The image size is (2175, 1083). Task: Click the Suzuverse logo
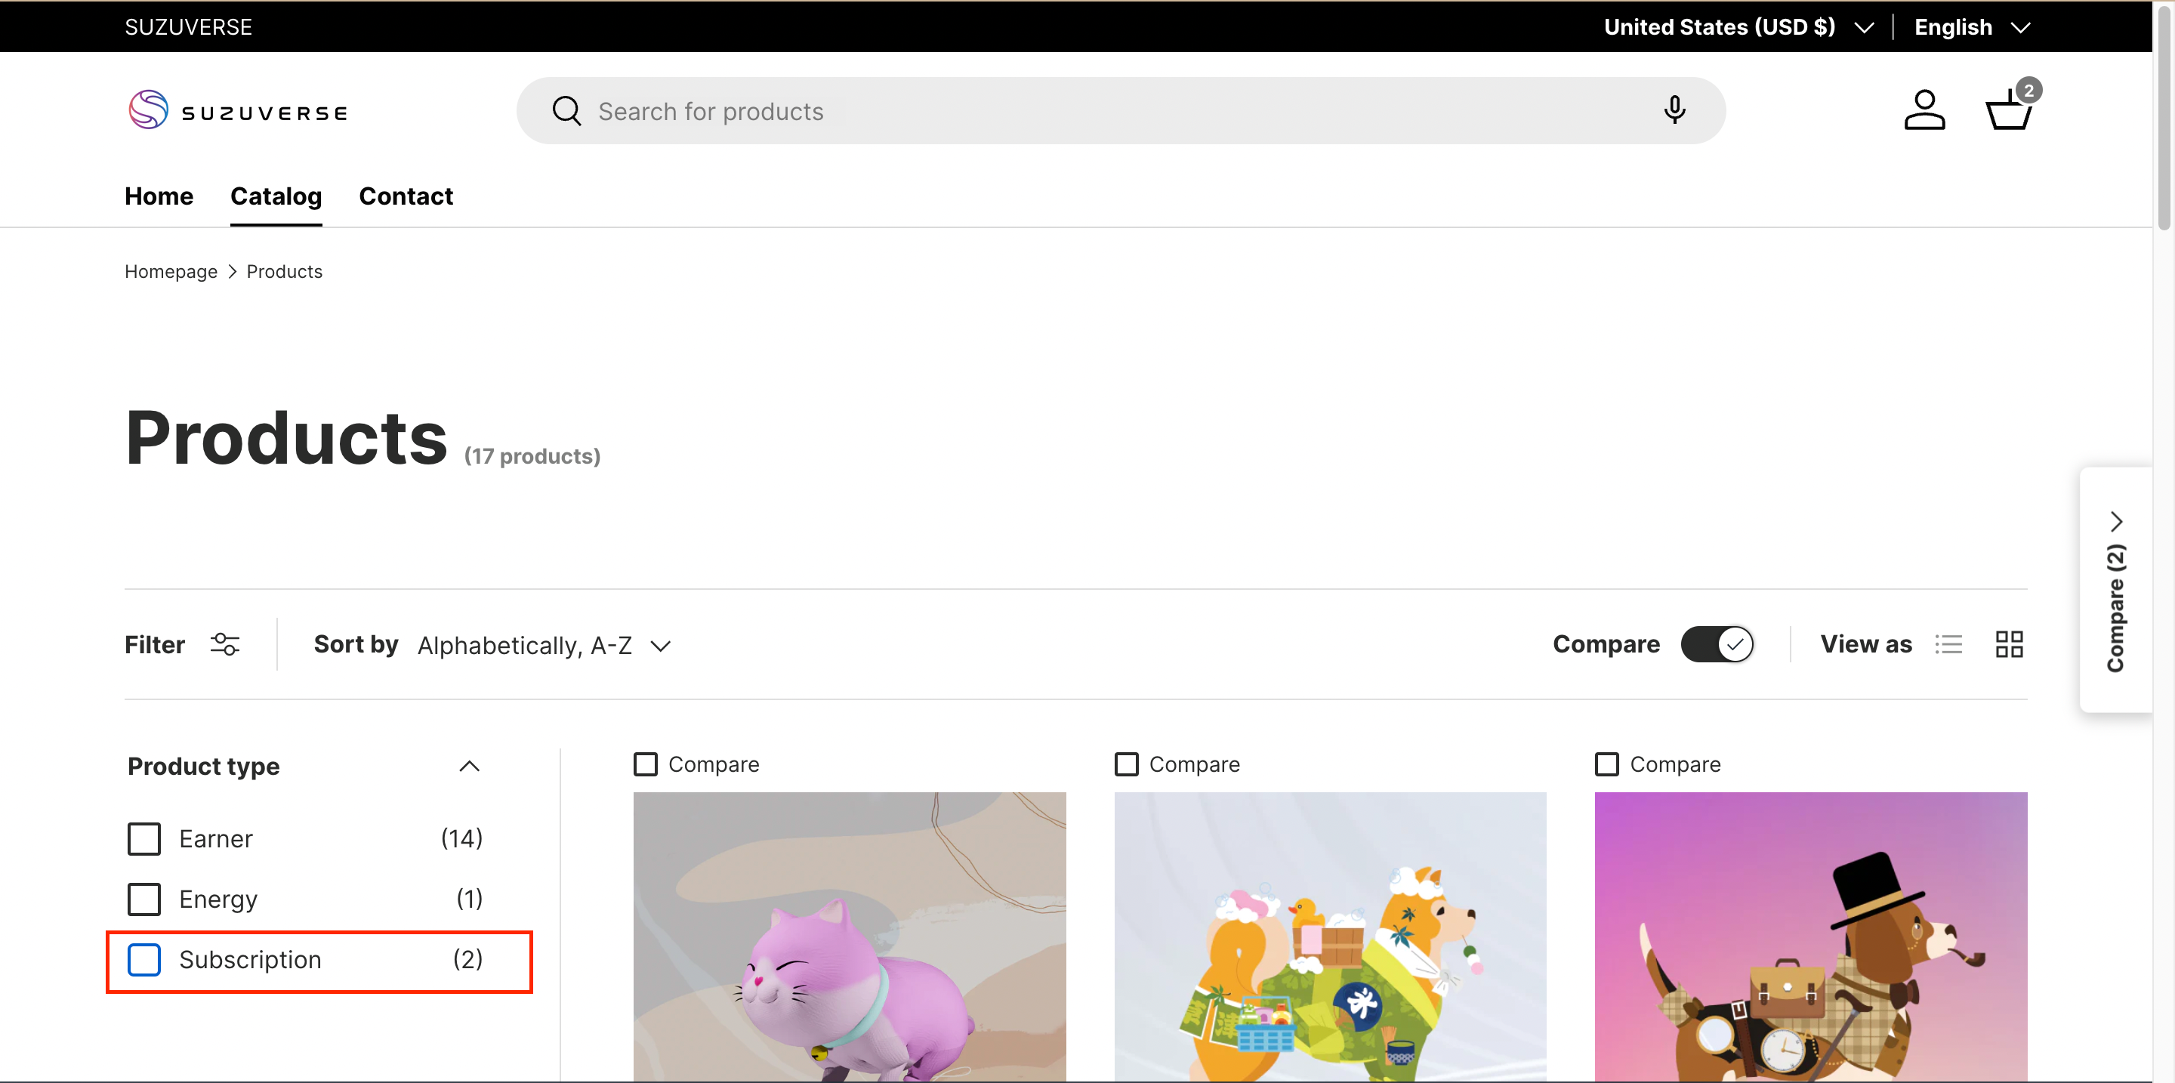click(237, 110)
